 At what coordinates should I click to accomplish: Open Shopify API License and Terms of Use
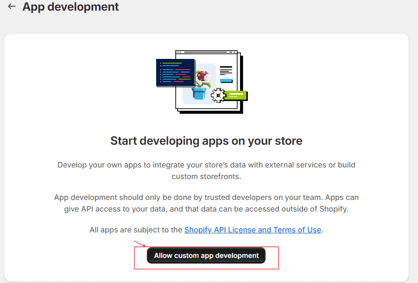tap(253, 230)
